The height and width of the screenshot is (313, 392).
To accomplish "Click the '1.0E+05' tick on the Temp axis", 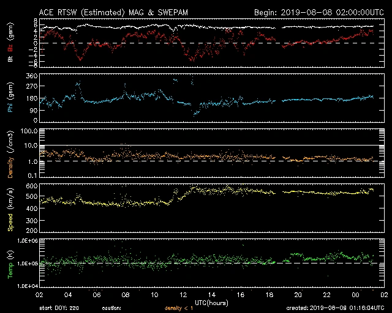I will pos(27,263).
